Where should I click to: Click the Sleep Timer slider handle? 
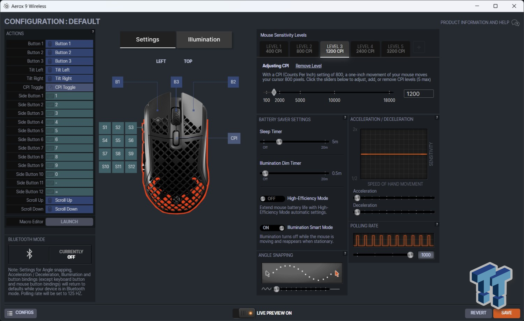pos(279,142)
